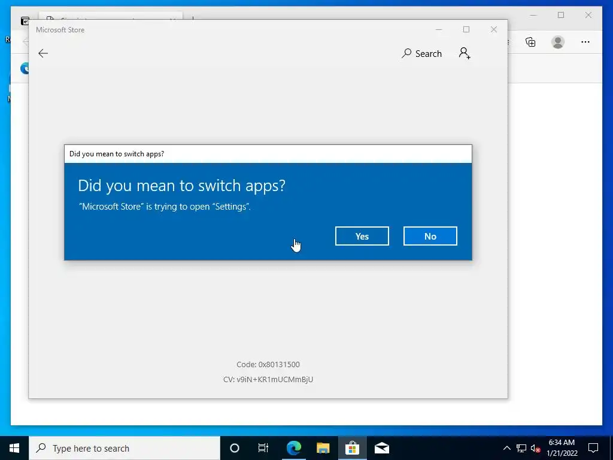Open the Windows Start menu

[14, 448]
